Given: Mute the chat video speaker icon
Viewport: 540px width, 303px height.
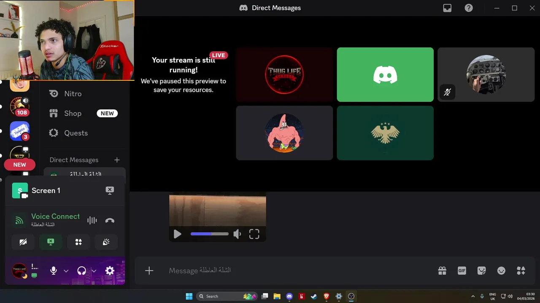Looking at the screenshot, I should pyautogui.click(x=238, y=234).
